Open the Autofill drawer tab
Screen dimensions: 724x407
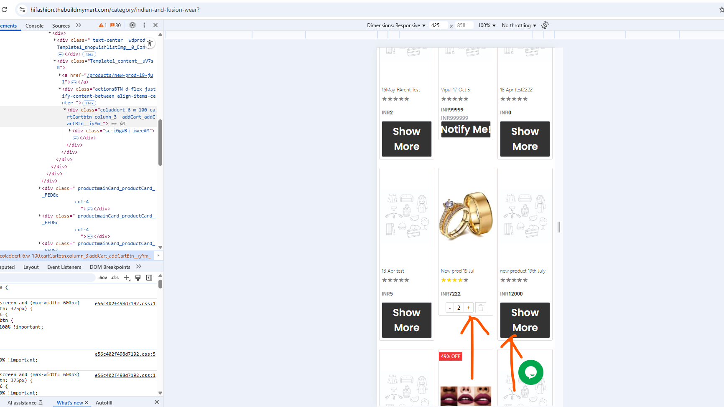(104, 403)
